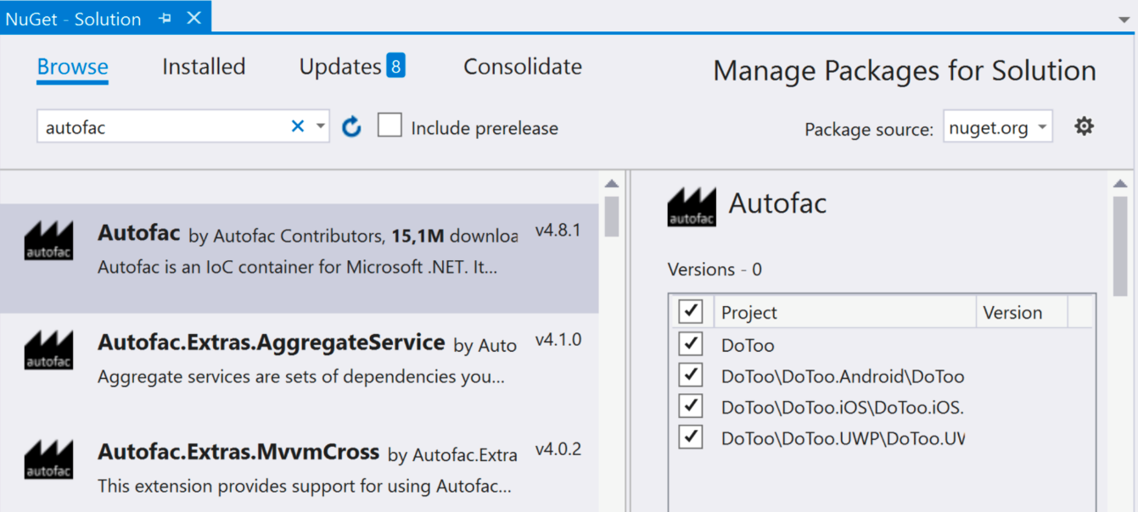Close the NuGet - Solution tab

(x=194, y=18)
